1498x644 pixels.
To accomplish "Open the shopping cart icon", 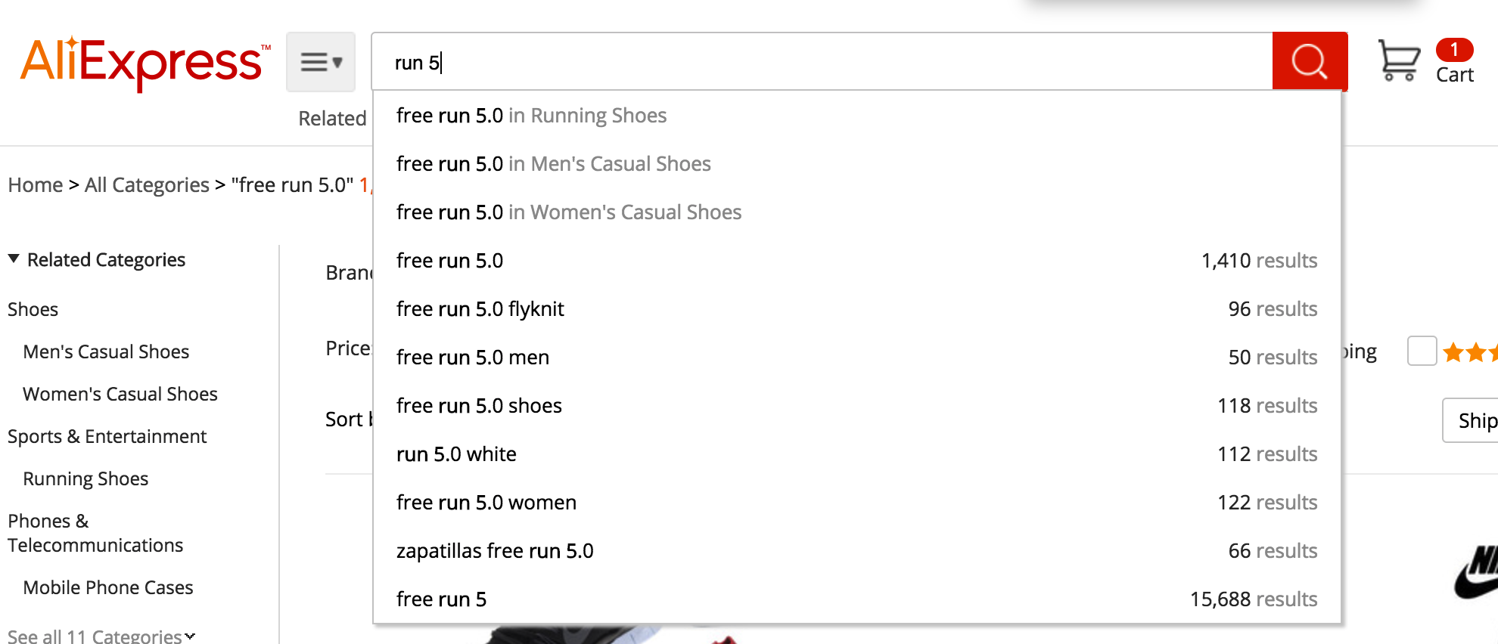I will point(1399,60).
